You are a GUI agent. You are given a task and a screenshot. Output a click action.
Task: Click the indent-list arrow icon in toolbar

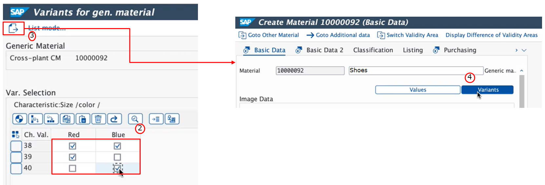point(156,119)
